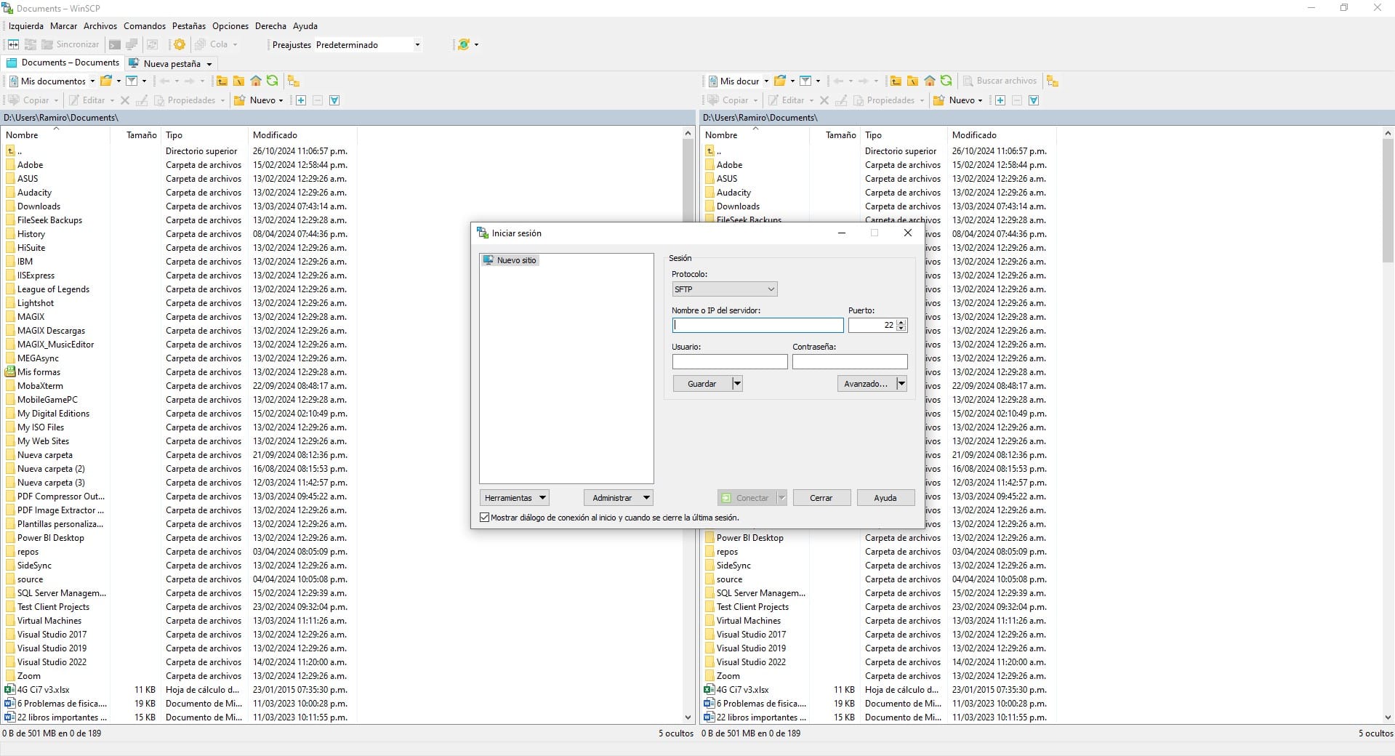Refresh the left panel with green arrows icon
Screen dimensions: 1395x756
coord(273,81)
